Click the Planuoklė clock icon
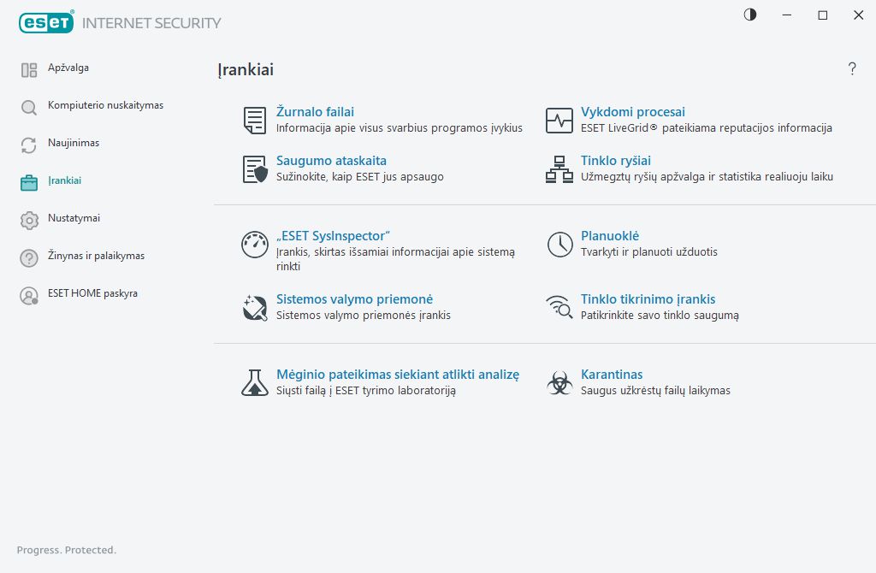 coord(559,245)
